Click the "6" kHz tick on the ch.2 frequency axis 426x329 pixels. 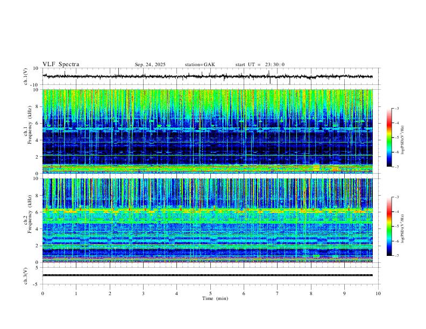[x=37, y=212]
